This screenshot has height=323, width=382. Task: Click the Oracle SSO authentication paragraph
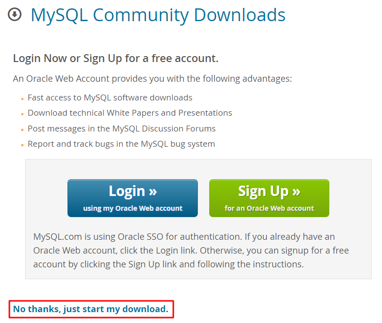click(x=191, y=250)
